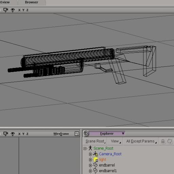Select the light item in Explorer
The width and height of the screenshot is (174, 174).
[x=103, y=160]
